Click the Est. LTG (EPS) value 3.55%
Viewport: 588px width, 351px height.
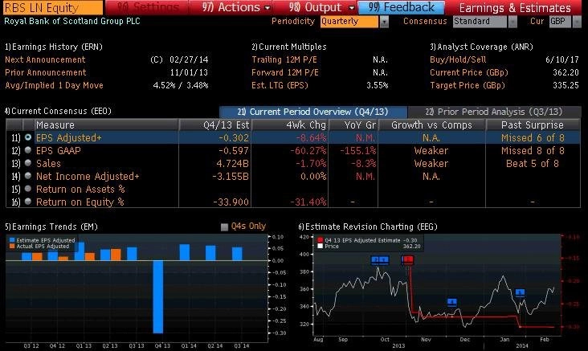[x=378, y=85]
